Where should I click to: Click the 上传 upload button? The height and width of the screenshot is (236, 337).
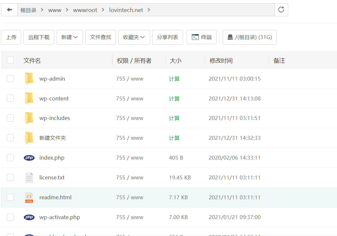(x=11, y=37)
